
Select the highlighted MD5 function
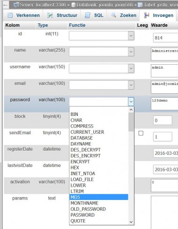(x=99, y=197)
